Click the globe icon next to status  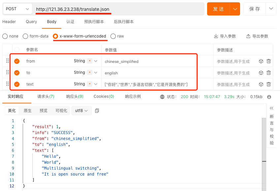tap(162, 97)
